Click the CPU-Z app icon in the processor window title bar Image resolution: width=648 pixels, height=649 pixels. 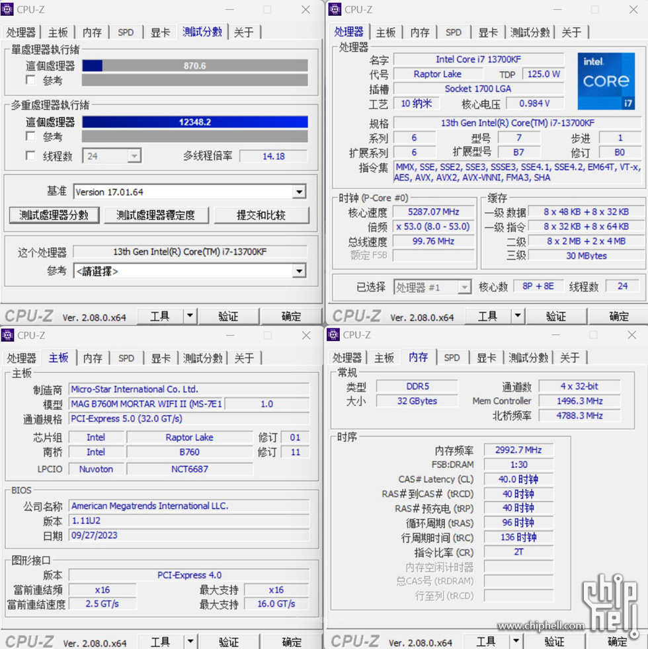click(x=335, y=9)
